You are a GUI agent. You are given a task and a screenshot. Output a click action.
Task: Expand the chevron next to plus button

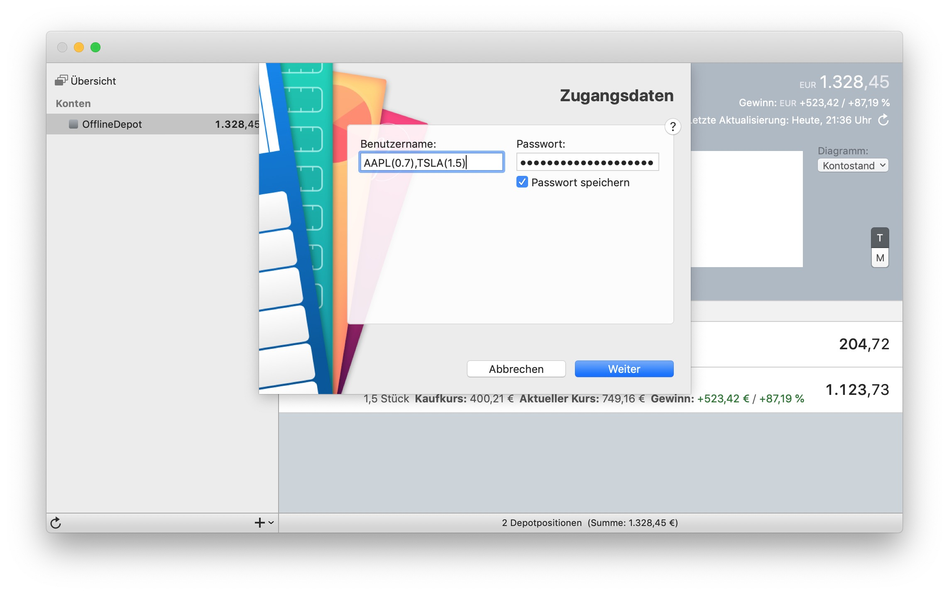271,523
